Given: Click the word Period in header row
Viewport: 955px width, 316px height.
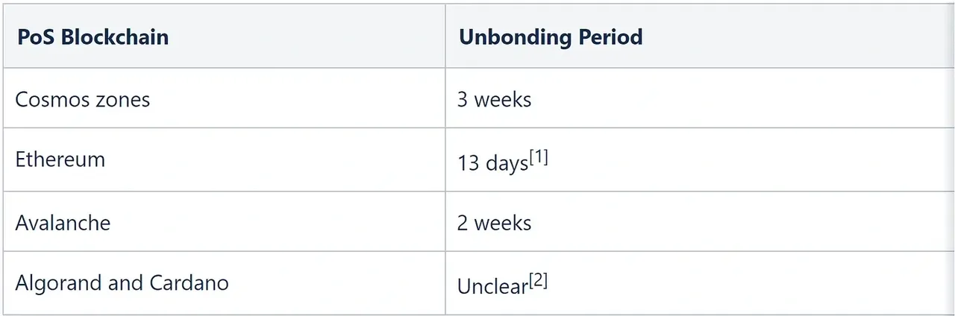Looking at the screenshot, I should pos(609,37).
